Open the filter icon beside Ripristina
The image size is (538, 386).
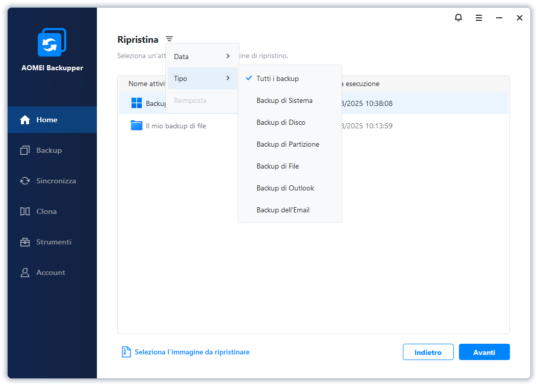[169, 39]
